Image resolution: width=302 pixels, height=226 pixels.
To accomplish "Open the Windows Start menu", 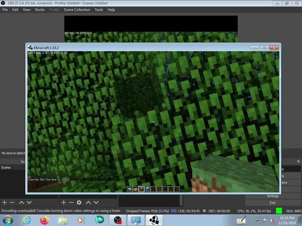I will 8,220.
